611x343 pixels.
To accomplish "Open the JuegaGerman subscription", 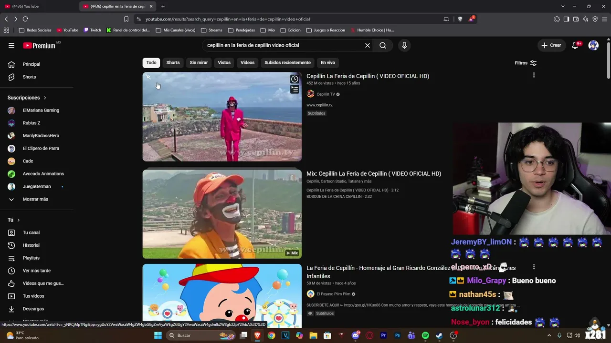I will pyautogui.click(x=37, y=186).
